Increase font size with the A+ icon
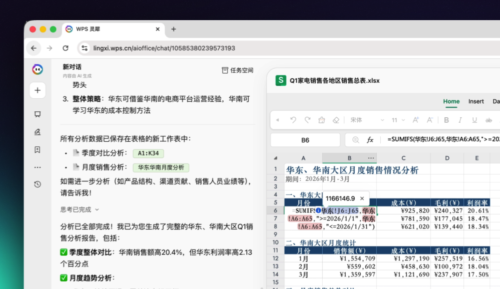 (x=416, y=120)
